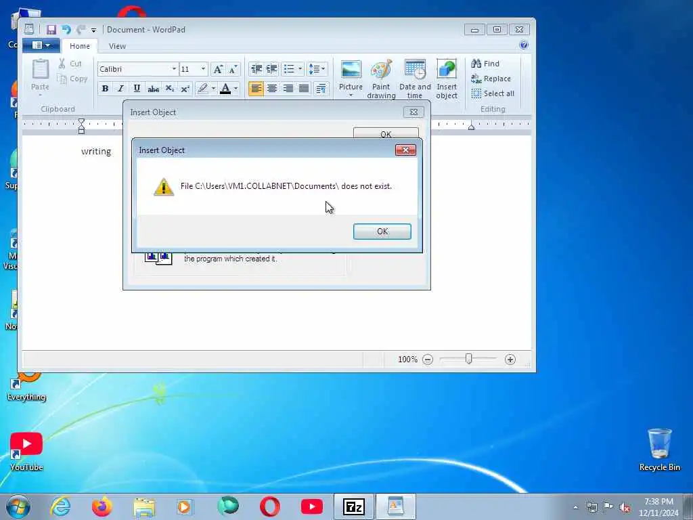The width and height of the screenshot is (693, 520).
Task: Click Select all in Editing group
Action: 493,93
